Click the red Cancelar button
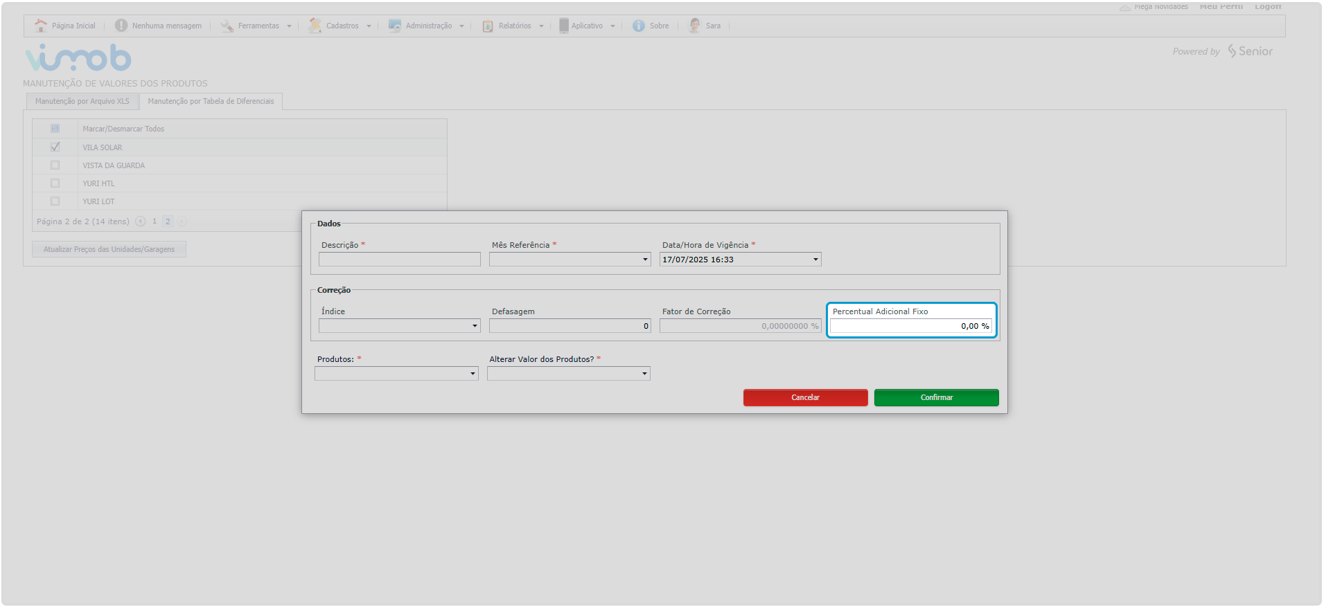 [805, 397]
